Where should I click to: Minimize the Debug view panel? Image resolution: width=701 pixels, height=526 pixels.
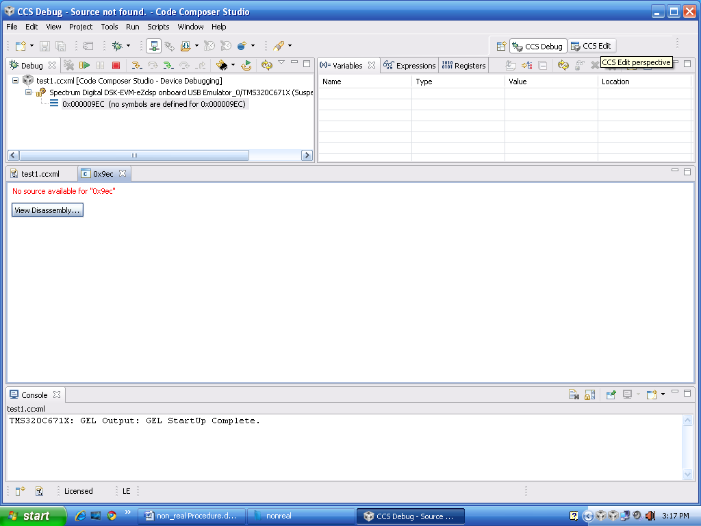[x=294, y=62]
